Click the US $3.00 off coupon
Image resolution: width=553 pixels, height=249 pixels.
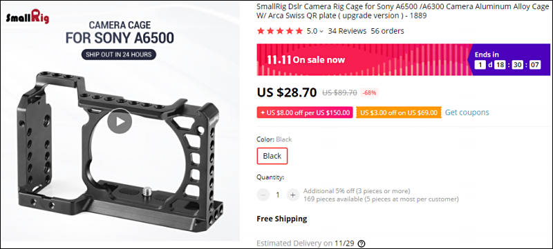(399, 112)
